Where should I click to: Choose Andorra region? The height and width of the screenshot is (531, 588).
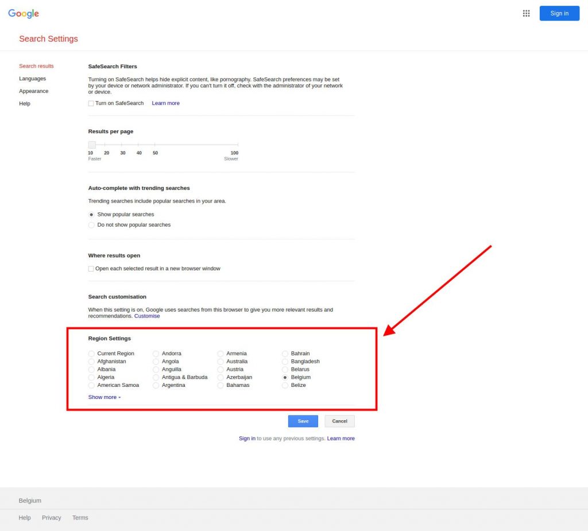156,354
